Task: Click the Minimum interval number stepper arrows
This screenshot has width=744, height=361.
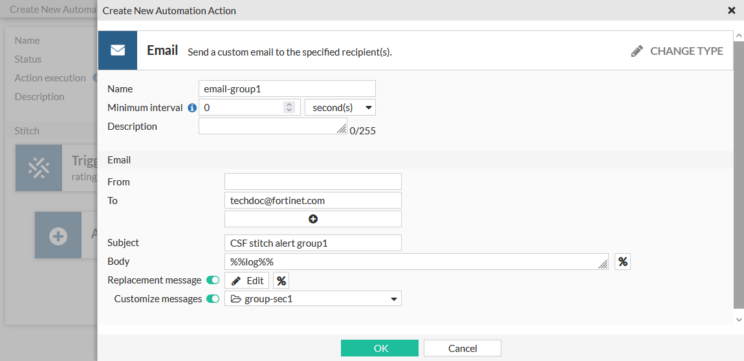Action: (289, 108)
